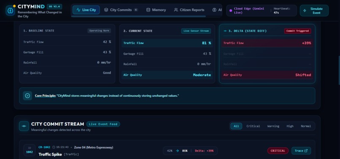Click the OS V2.4 version badge
Screen dimensions: 340x159
[54, 7]
